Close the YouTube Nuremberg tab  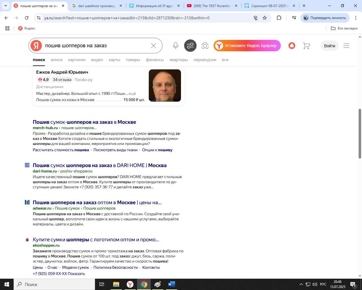pos(236,6)
